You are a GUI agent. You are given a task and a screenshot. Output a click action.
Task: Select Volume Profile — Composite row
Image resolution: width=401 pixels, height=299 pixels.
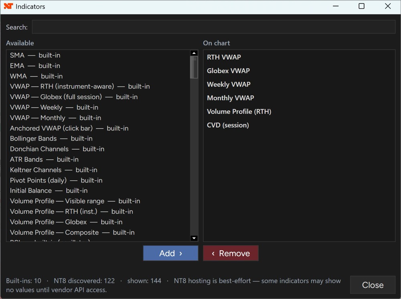(x=98, y=233)
